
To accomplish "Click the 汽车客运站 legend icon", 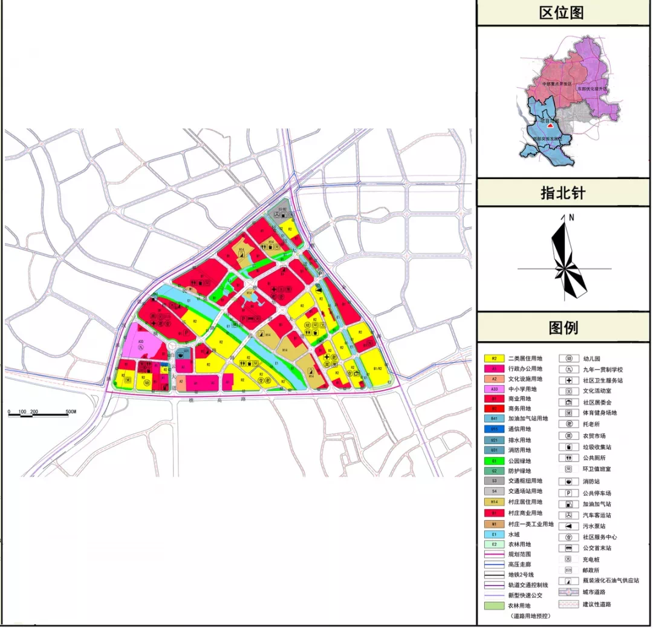I will pos(569,516).
